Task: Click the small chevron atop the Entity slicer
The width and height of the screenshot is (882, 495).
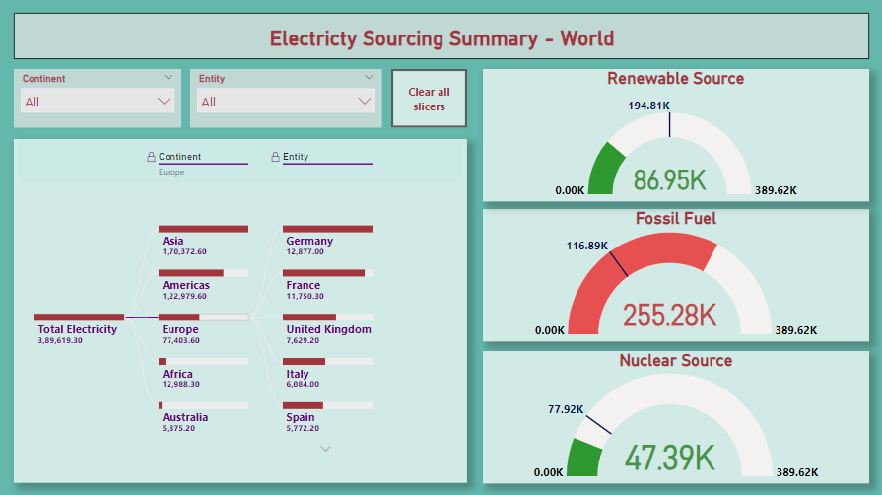Action: (x=369, y=77)
